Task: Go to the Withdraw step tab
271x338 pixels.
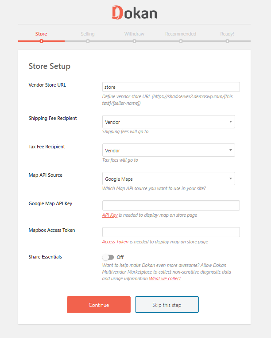Action: pyautogui.click(x=134, y=34)
